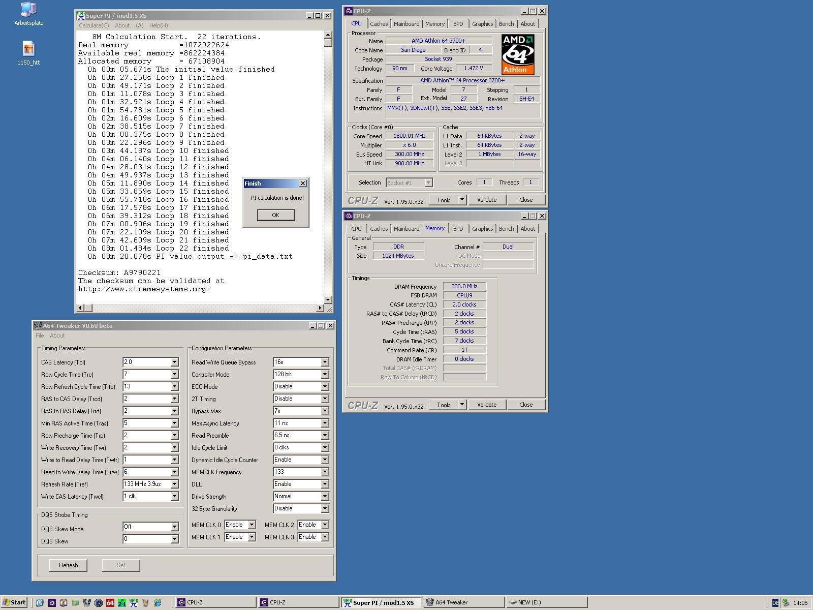Switch to the second CPU-Z taskbar button

(299, 602)
